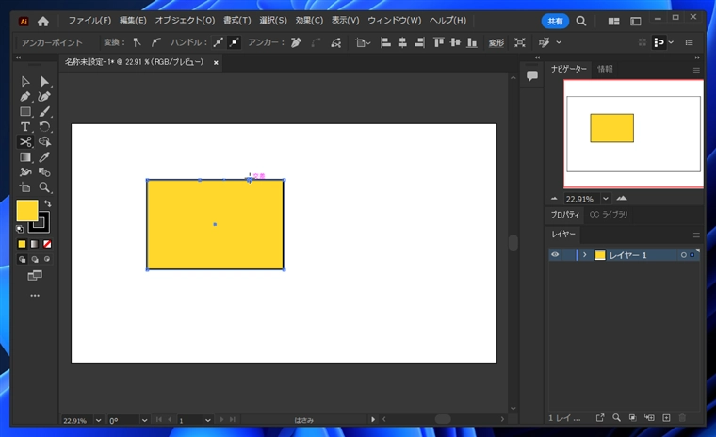The width and height of the screenshot is (716, 437).
Task: Open workspace switcher icon
Action: click(x=636, y=21)
